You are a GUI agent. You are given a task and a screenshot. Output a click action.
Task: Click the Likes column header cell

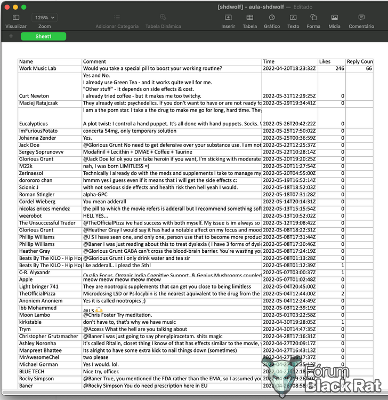[332, 62]
